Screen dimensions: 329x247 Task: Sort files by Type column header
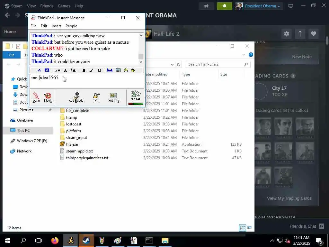click(186, 74)
